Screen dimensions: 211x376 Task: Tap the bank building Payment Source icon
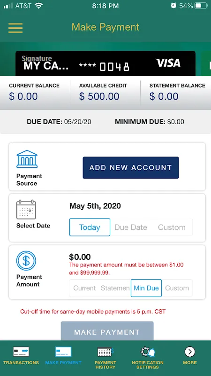[x=27, y=159]
